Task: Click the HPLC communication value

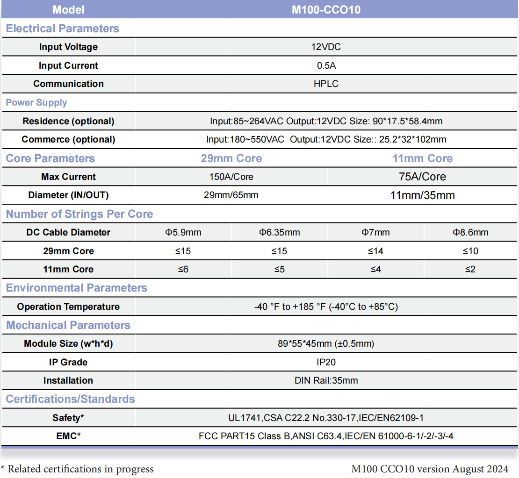Action: 326,84
